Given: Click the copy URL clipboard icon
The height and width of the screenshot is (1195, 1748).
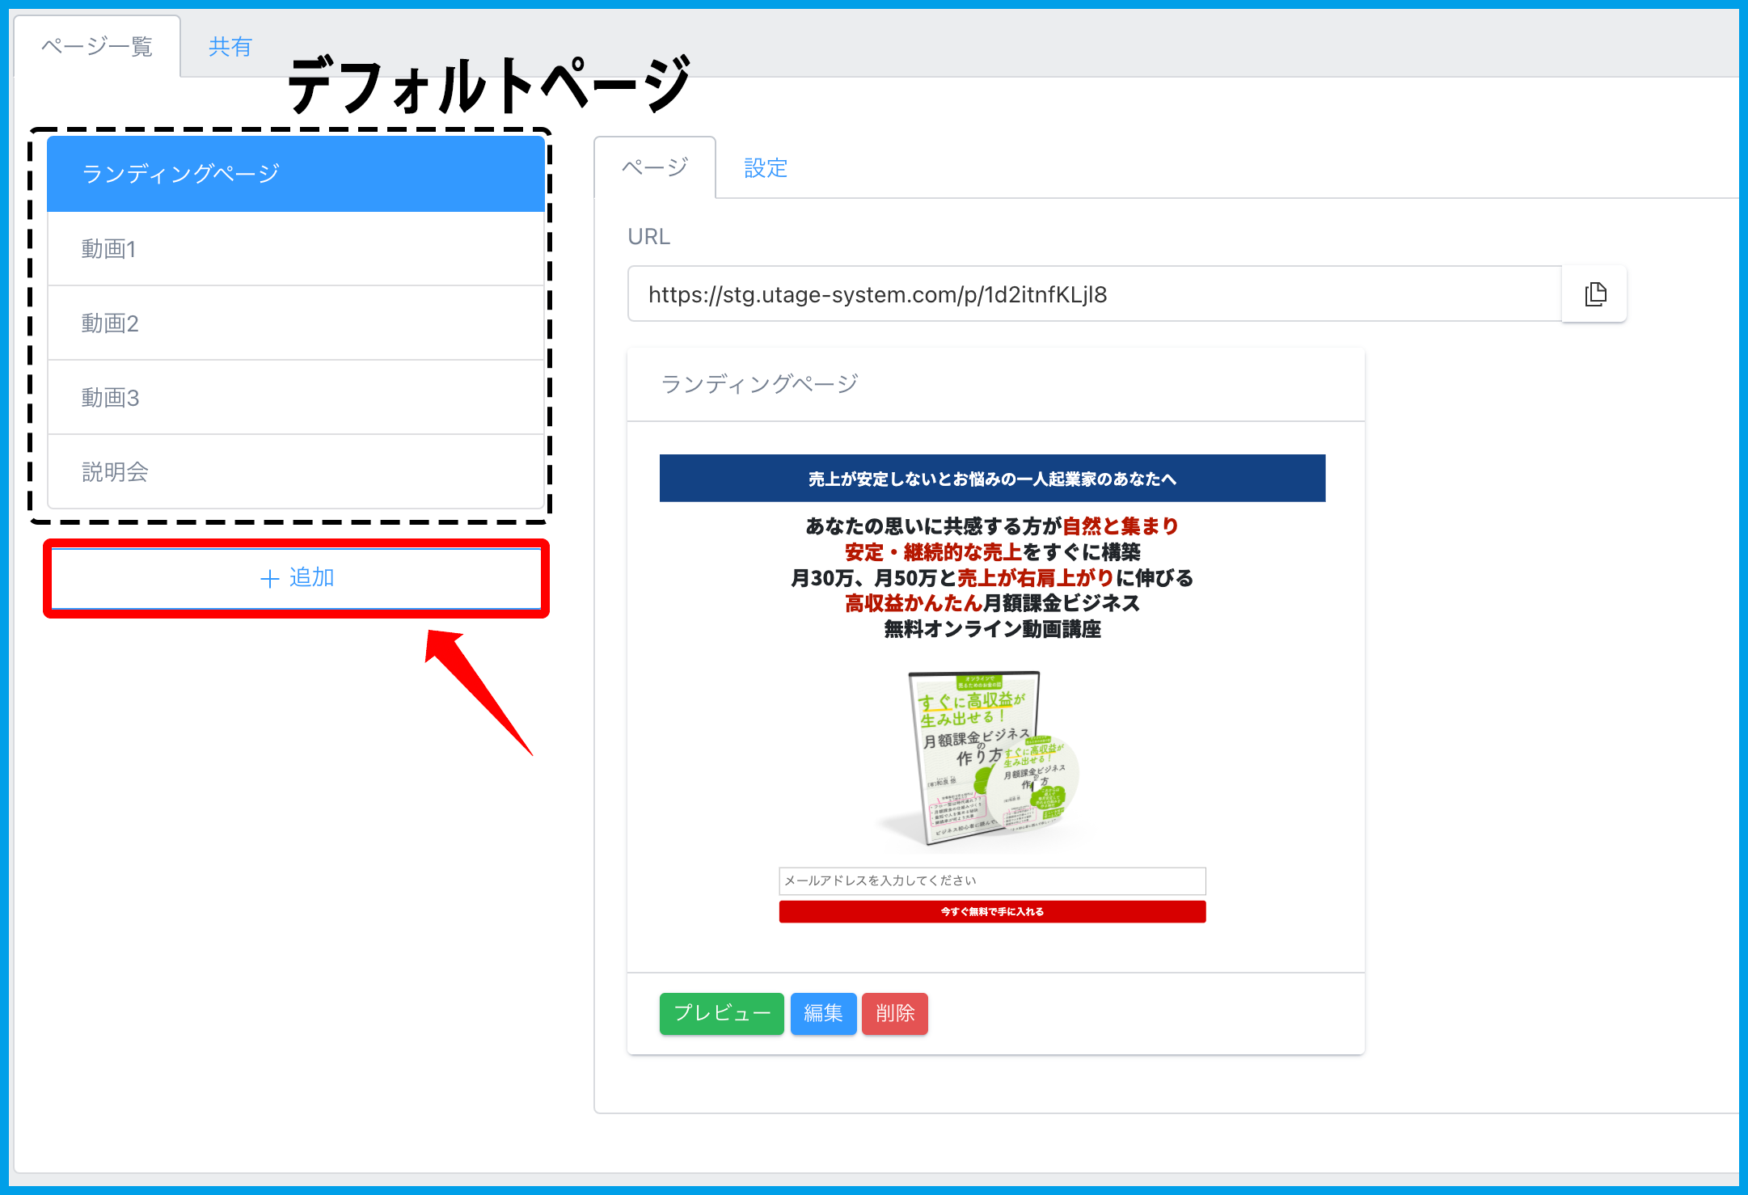Looking at the screenshot, I should coord(1594,294).
